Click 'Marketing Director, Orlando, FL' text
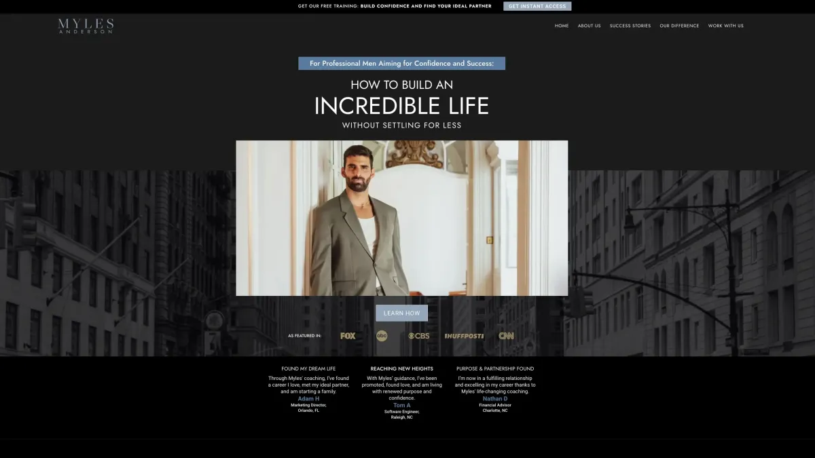 [x=308, y=408]
